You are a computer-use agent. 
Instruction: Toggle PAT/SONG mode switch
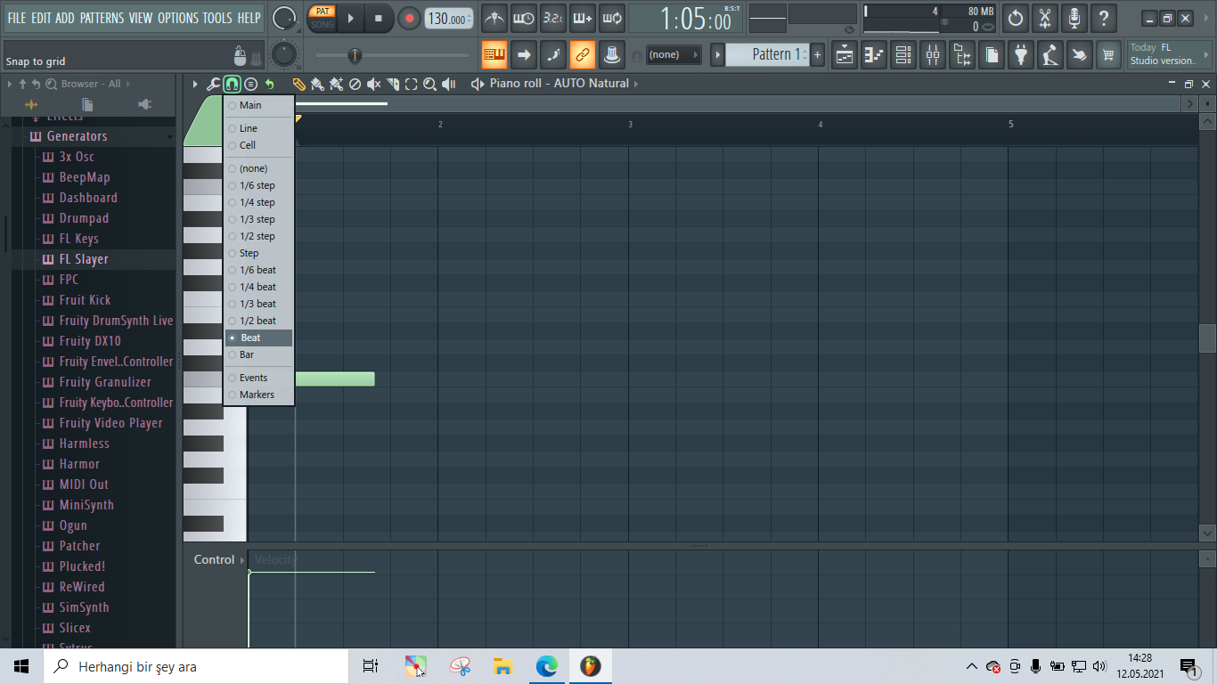323,18
